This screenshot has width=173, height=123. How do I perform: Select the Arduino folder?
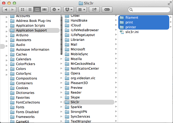pyautogui.click(x=34, y=35)
